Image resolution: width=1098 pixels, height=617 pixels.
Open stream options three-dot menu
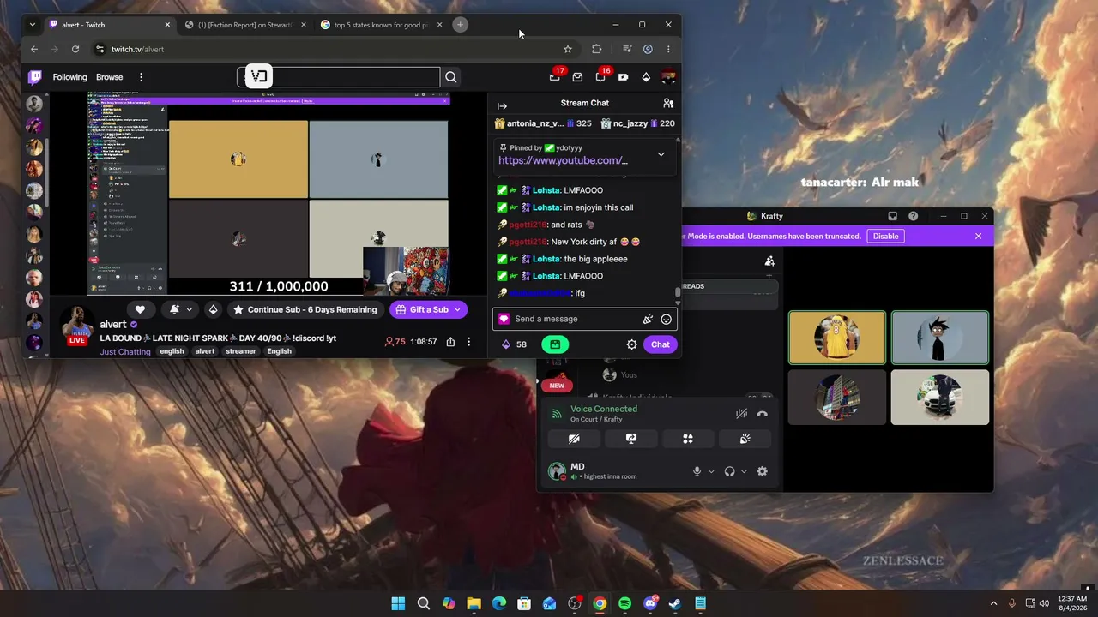point(468,342)
